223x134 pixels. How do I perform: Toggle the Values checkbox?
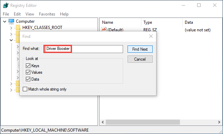[x=28, y=72]
